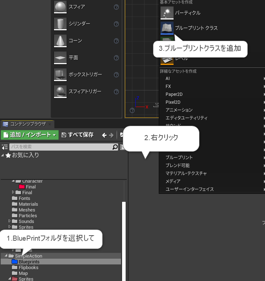Select the Sphere (スフィア) primitive icon
The width and height of the screenshot is (265, 281).
[60, 7]
